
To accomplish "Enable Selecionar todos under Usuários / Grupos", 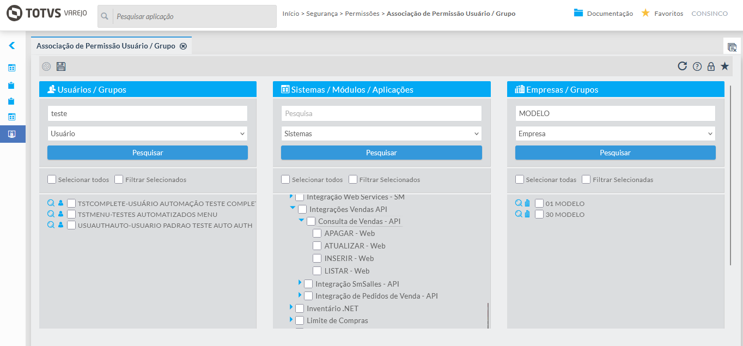I will pyautogui.click(x=52, y=179).
